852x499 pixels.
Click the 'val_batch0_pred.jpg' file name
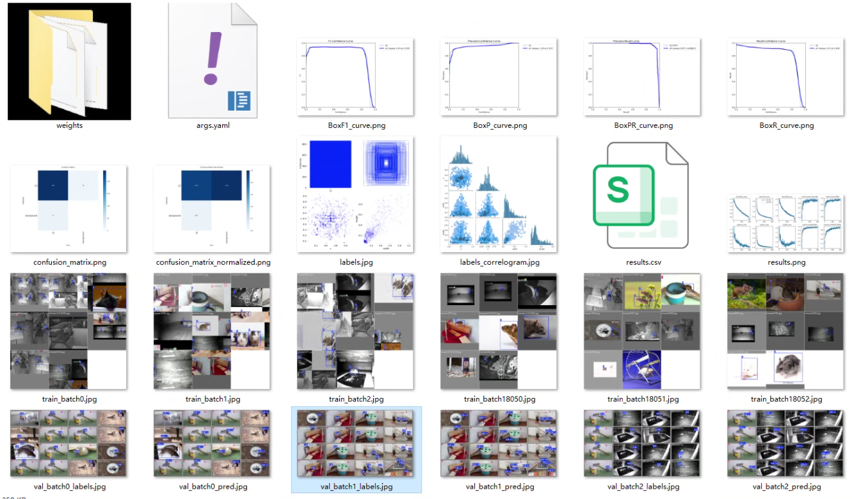click(x=213, y=487)
